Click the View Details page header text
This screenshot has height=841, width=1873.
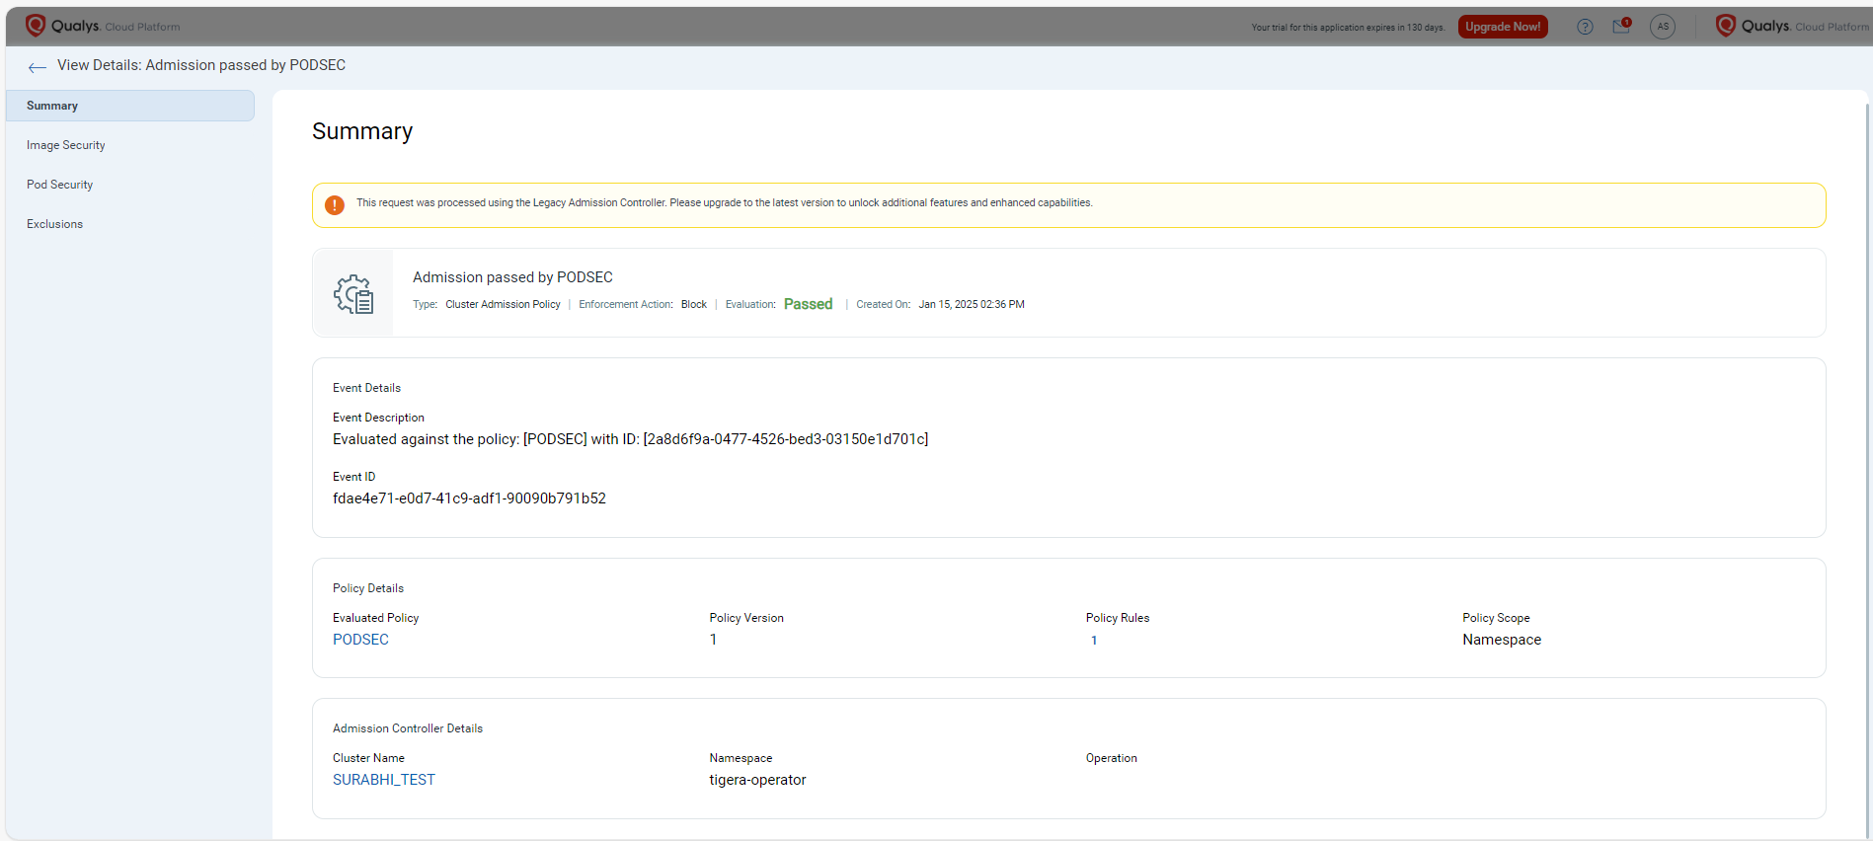point(201,65)
